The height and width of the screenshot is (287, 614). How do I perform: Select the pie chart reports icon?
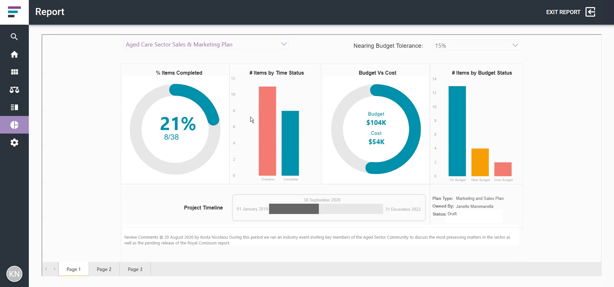[x=14, y=125]
